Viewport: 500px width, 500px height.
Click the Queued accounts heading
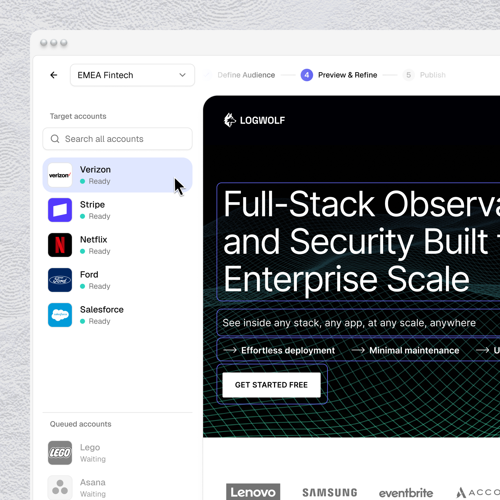pos(81,424)
